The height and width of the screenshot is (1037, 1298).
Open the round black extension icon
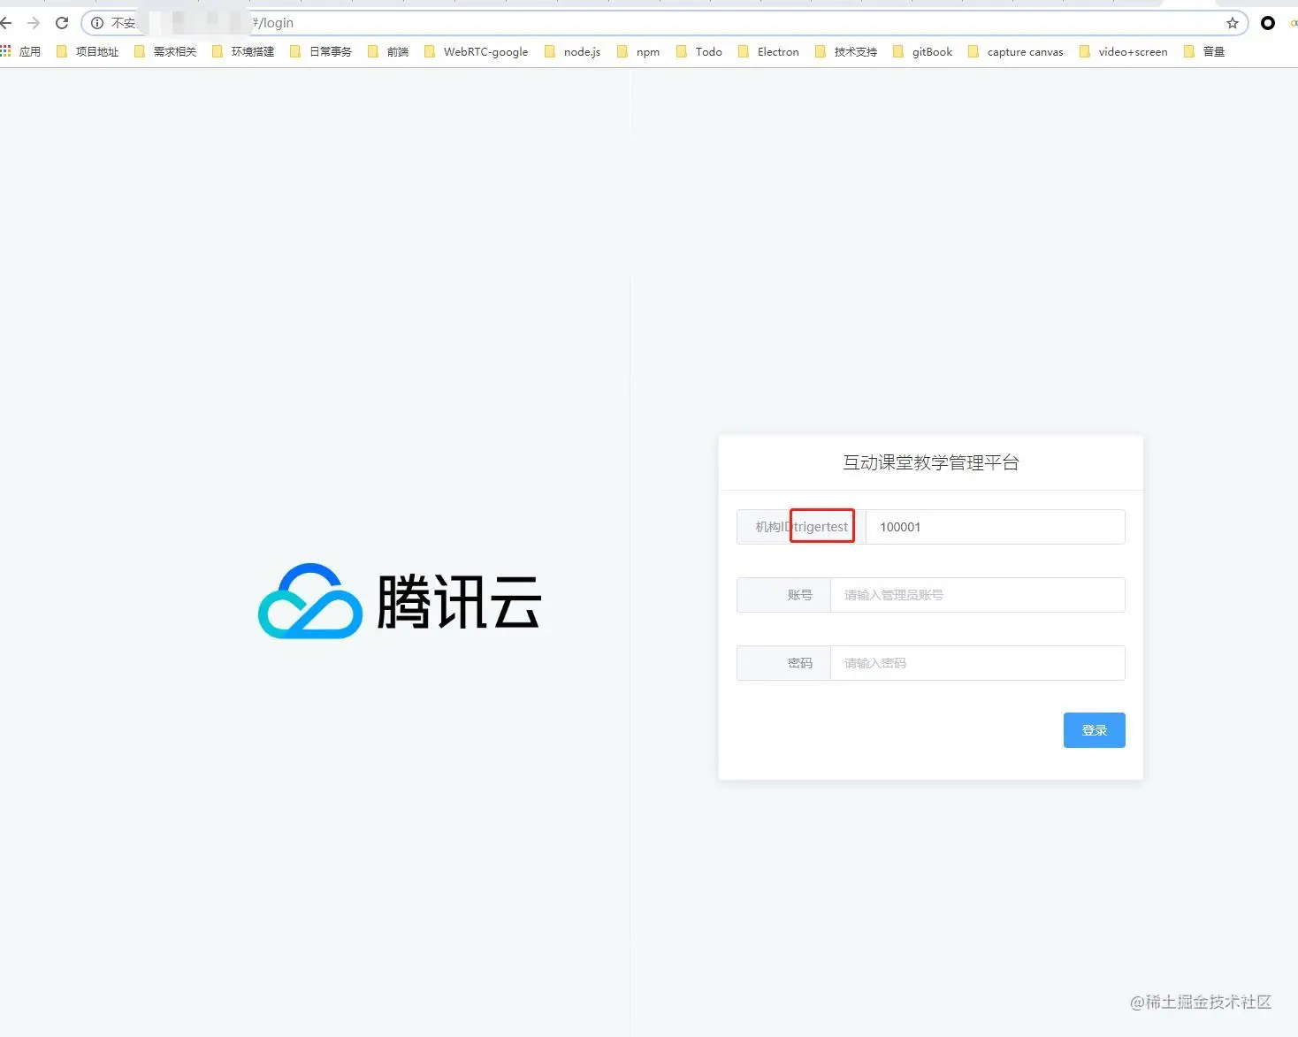pyautogui.click(x=1268, y=23)
